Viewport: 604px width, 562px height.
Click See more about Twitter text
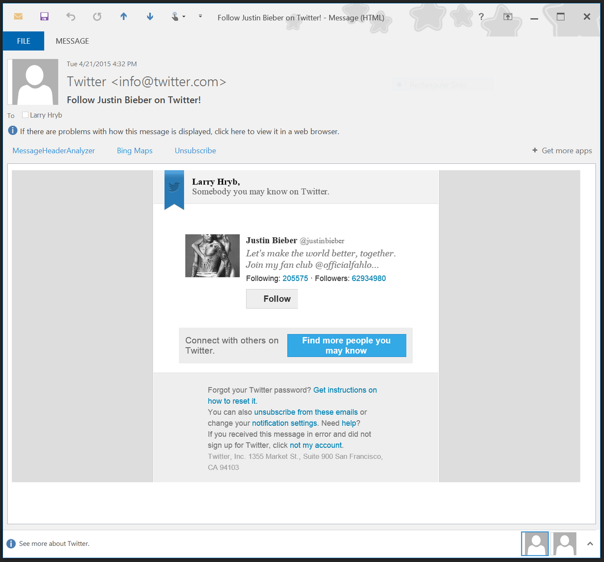[54, 543]
